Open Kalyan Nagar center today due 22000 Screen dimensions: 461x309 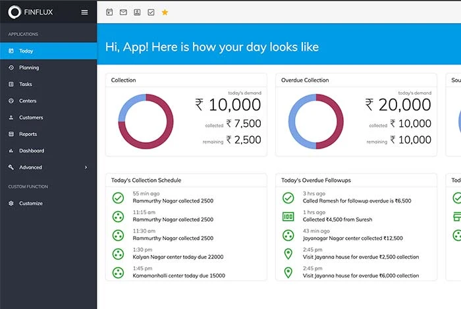click(178, 257)
